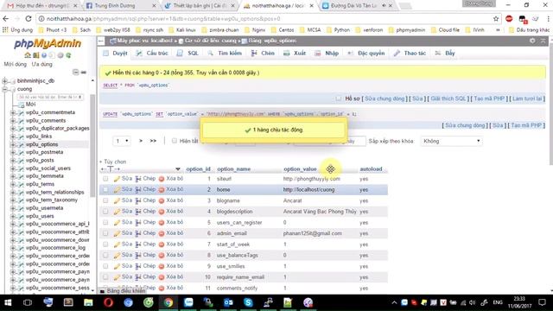This screenshot has width=553, height=311.
Task: Open the Chèn insert tab
Action: (263, 54)
